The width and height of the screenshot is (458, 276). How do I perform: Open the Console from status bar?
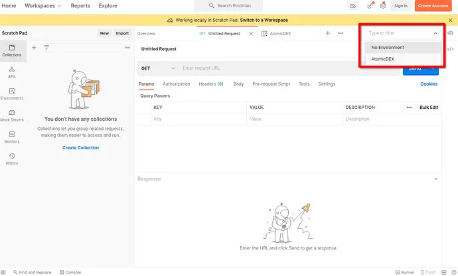(70, 272)
